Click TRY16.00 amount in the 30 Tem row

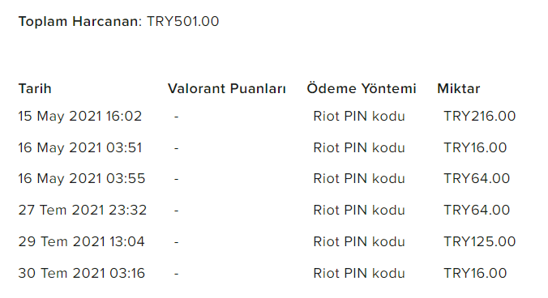coord(475,273)
